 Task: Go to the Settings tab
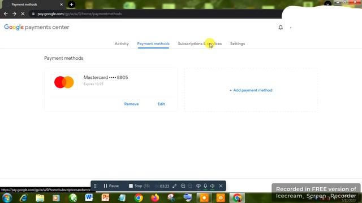238,44
